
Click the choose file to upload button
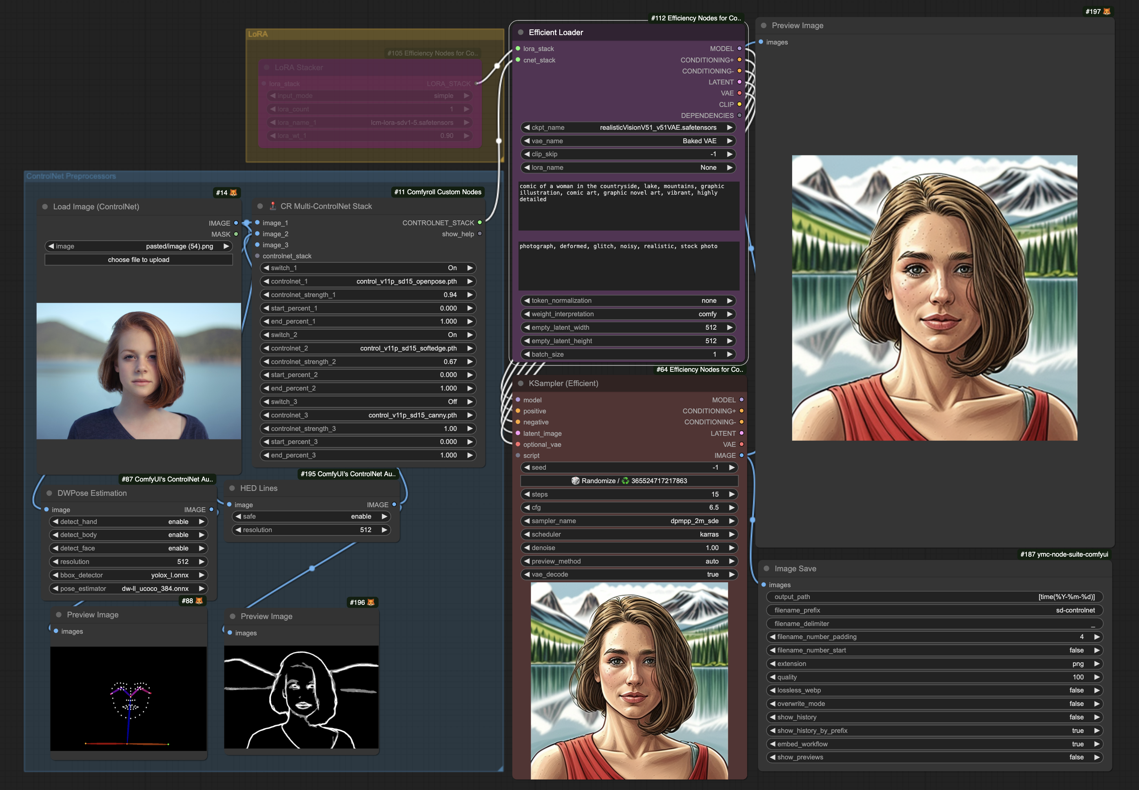(139, 260)
